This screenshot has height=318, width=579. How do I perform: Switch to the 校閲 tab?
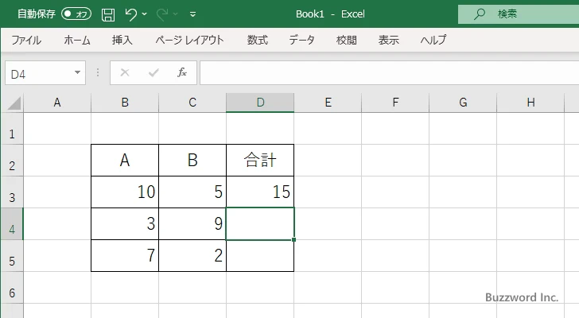coord(347,40)
